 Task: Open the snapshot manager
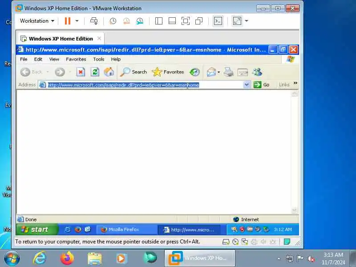point(140,21)
